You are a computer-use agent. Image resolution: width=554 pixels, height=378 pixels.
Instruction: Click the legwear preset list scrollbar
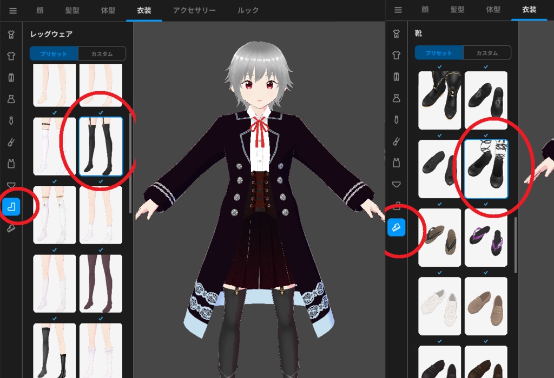[130, 164]
